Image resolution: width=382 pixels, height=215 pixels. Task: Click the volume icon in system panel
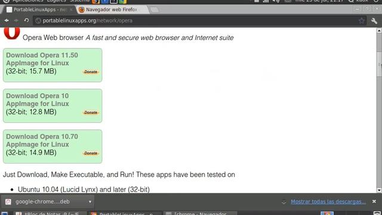point(276,1)
